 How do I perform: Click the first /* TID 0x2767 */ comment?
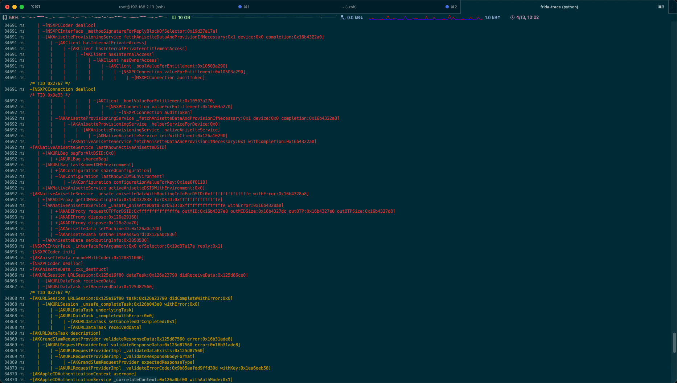(50, 83)
